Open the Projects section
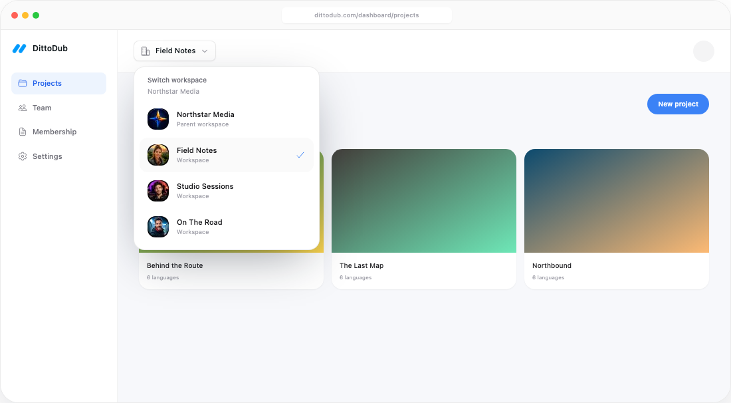The image size is (731, 403). [58, 83]
